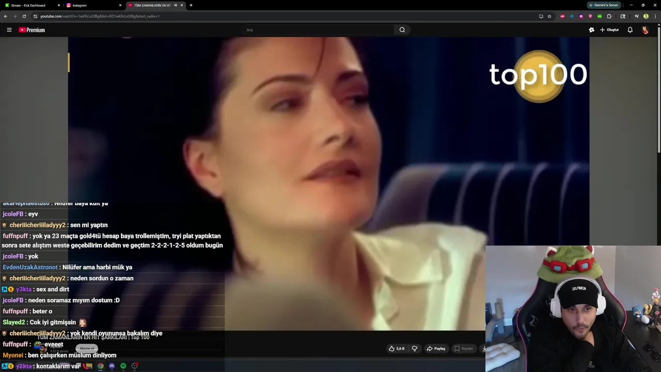661x372 pixels.
Task: Open the Extensions puzzle menu
Action: 609,16
